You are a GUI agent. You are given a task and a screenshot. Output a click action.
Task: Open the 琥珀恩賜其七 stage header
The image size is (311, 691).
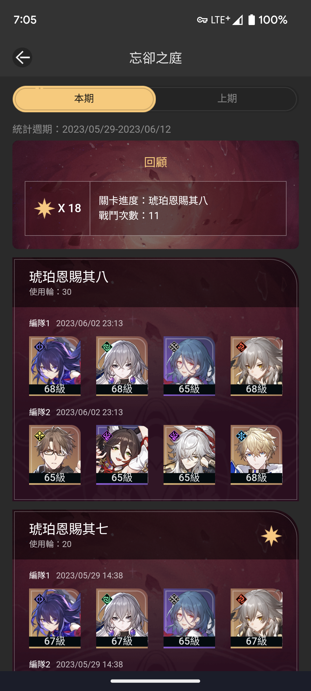(155, 535)
